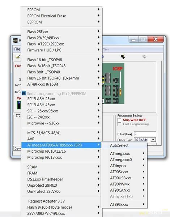
Task: Choose AutoSelect in the SPI submenu
Action: click(x=124, y=145)
